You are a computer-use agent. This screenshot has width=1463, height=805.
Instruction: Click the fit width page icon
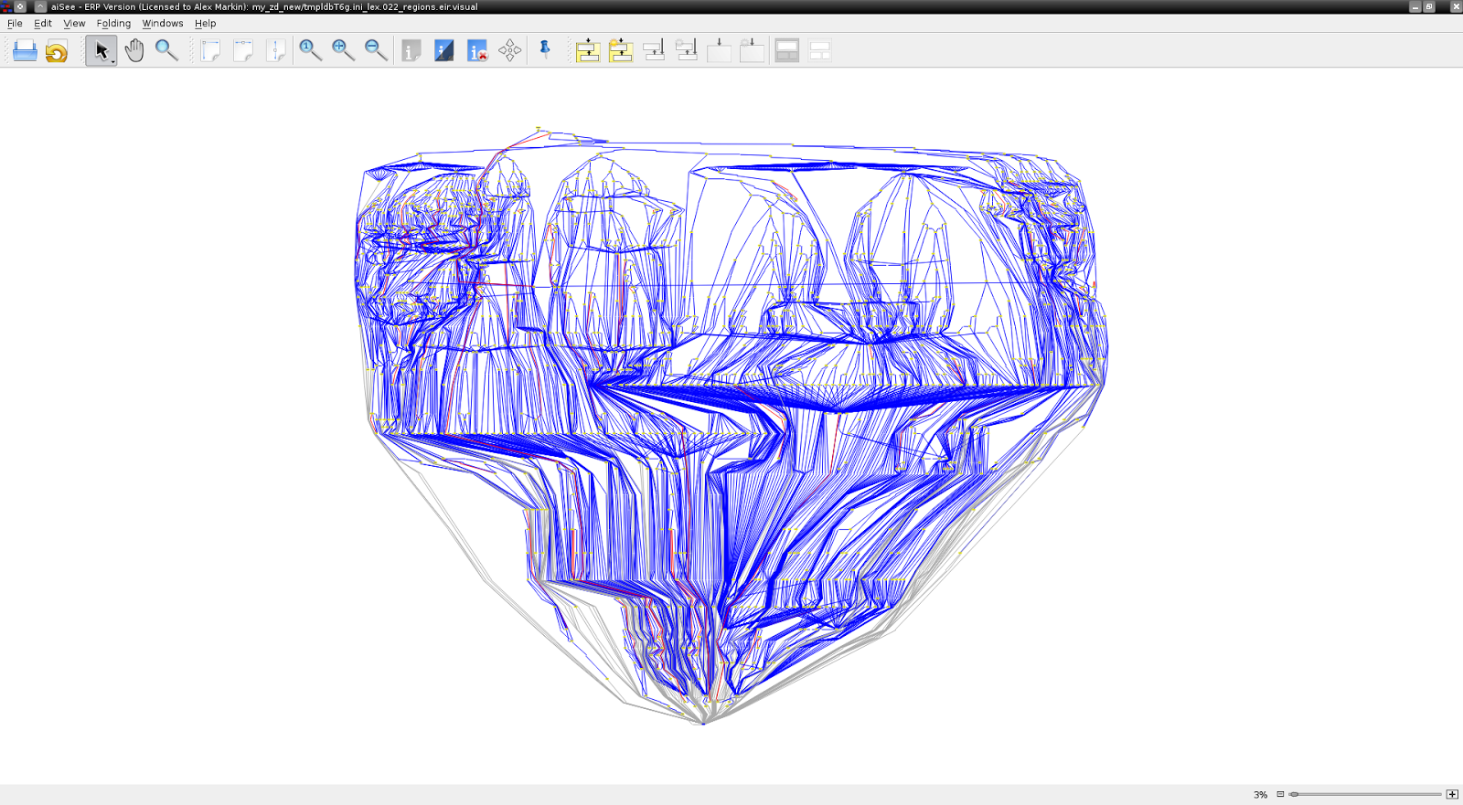[243, 50]
